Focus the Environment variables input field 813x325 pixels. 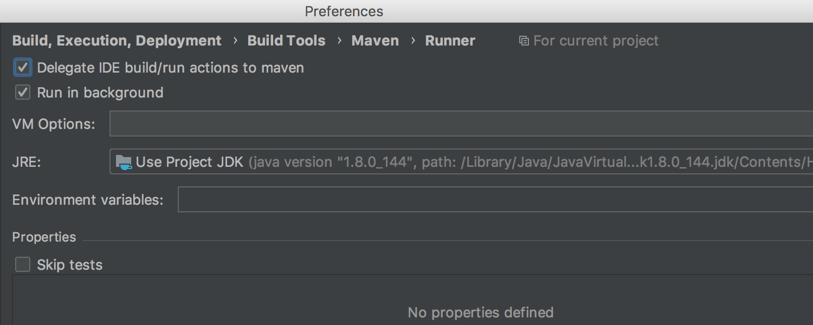click(495, 199)
